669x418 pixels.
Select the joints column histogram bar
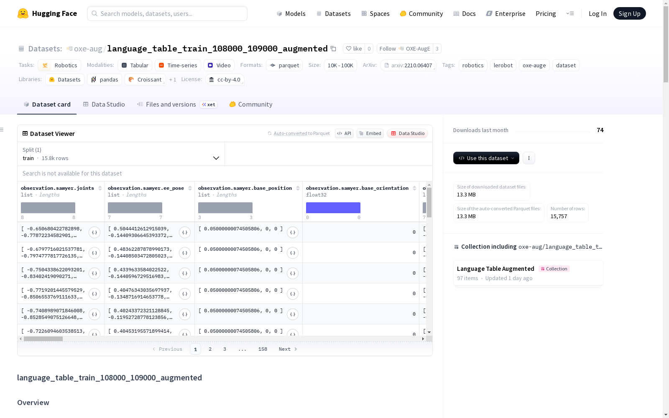(48, 208)
